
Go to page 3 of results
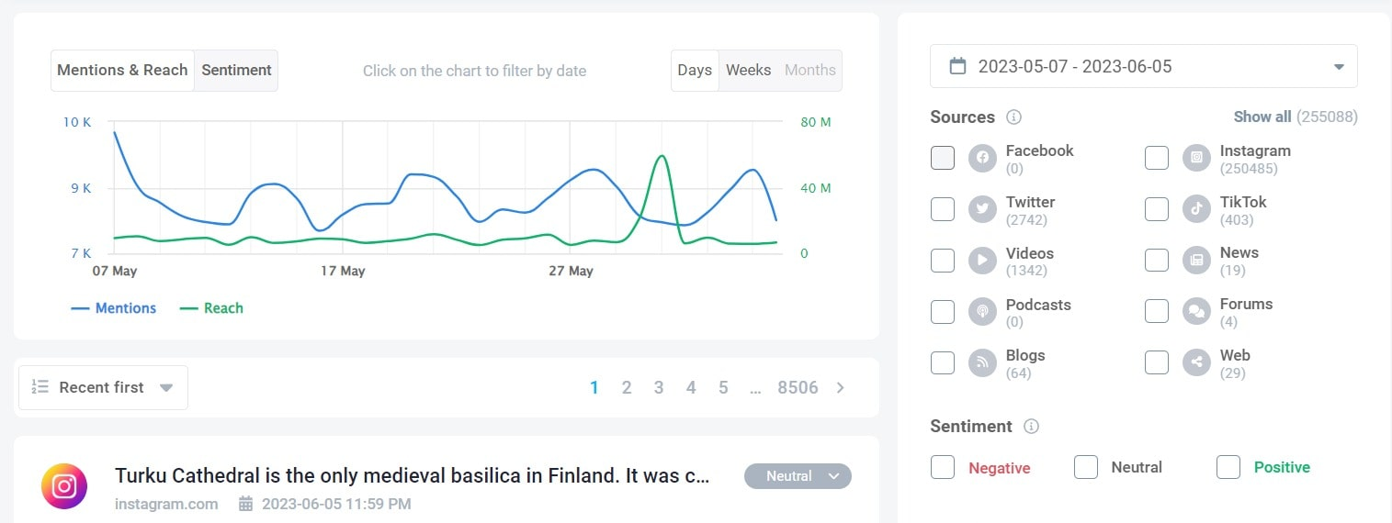[659, 387]
